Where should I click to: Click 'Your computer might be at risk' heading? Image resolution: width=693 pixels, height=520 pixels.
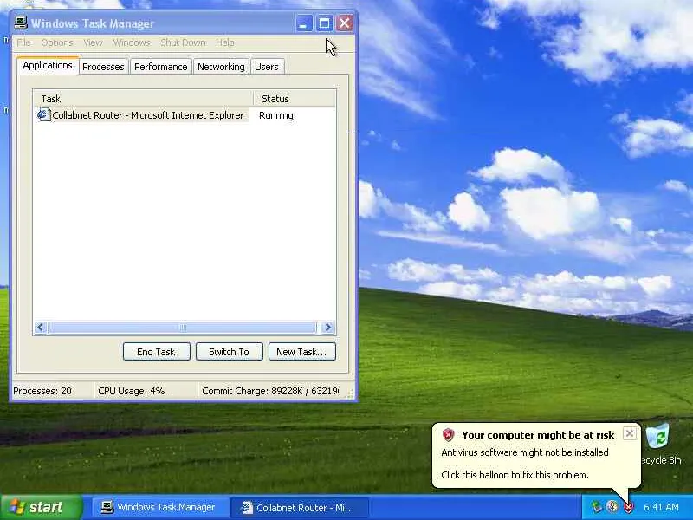[538, 435]
